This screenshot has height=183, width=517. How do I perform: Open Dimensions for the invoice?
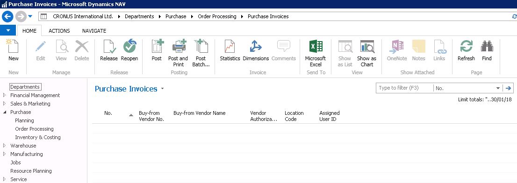(x=256, y=51)
